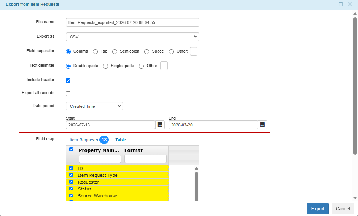Choose Single quote text delimiter
This screenshot has width=358, height=216.
pos(105,66)
